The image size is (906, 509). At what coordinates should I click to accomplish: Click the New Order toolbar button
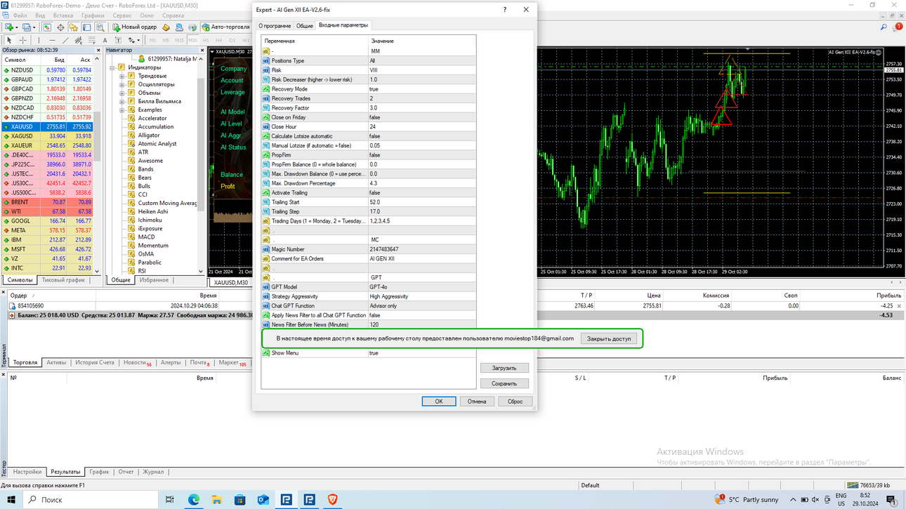135,27
